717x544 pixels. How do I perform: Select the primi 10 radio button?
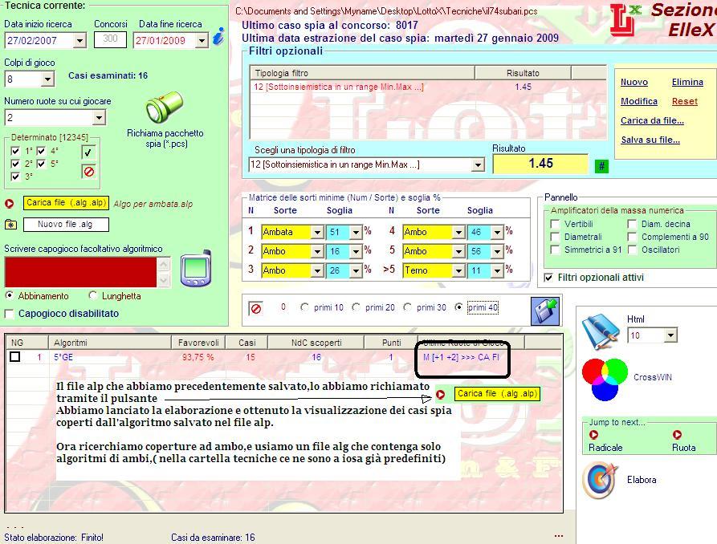click(304, 307)
